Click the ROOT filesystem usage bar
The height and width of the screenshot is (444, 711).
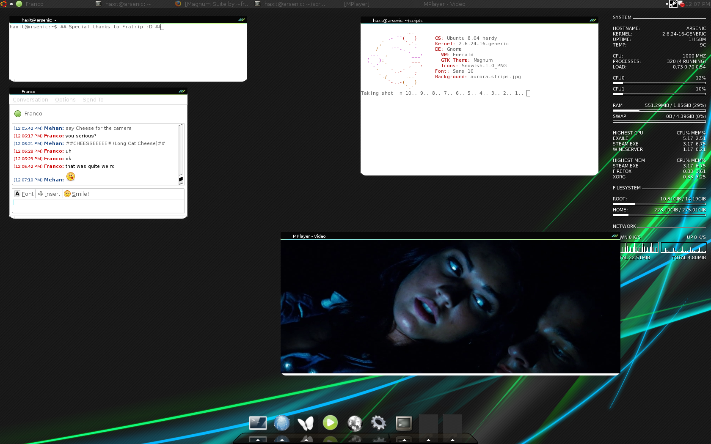tap(659, 204)
